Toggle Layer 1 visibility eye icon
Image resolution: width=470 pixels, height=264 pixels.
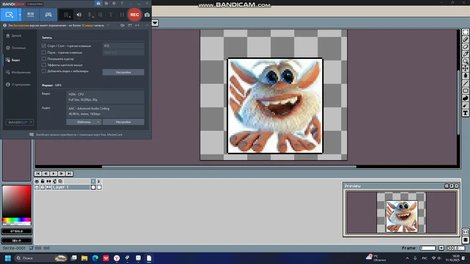(x=37, y=187)
